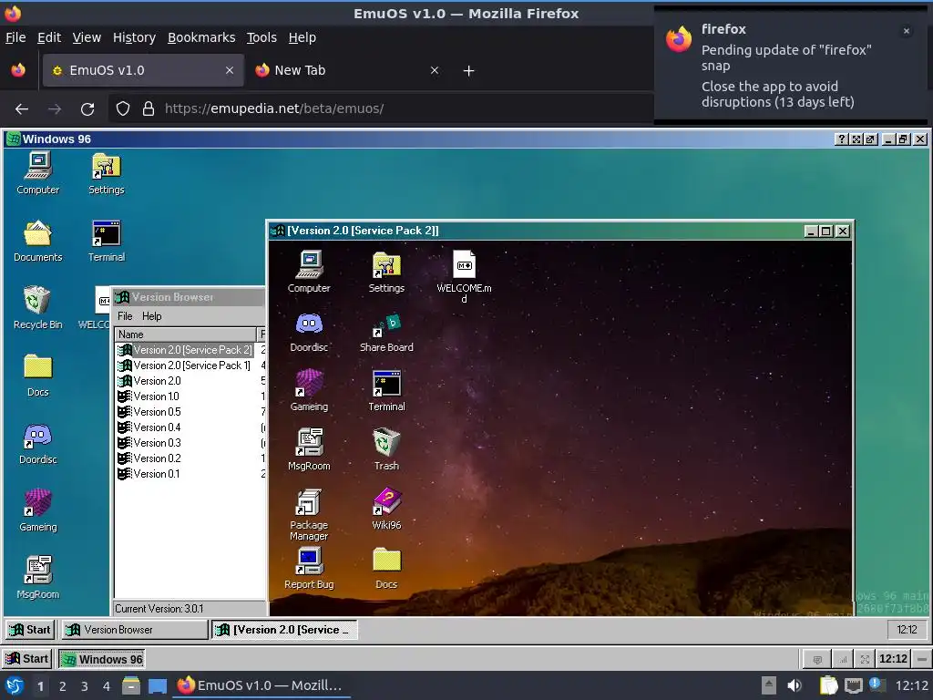
Task: Click EmuOS v1.0 Mozilla Firefox panel task
Action: 261,685
